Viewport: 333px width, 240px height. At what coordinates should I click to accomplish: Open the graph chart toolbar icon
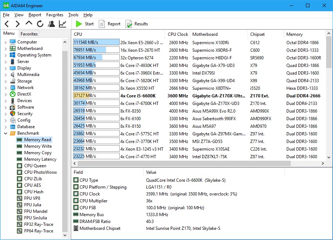[63, 24]
